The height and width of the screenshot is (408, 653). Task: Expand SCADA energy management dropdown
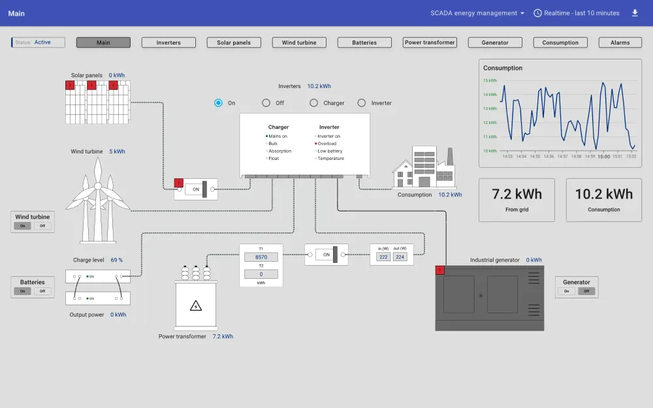coord(477,13)
